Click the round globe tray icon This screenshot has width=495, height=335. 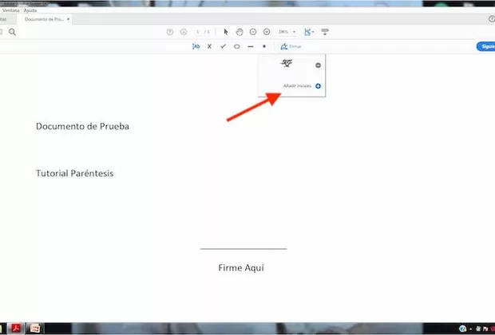462,329
